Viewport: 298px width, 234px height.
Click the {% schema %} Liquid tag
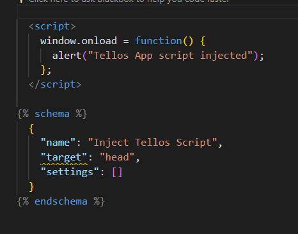click(52, 114)
